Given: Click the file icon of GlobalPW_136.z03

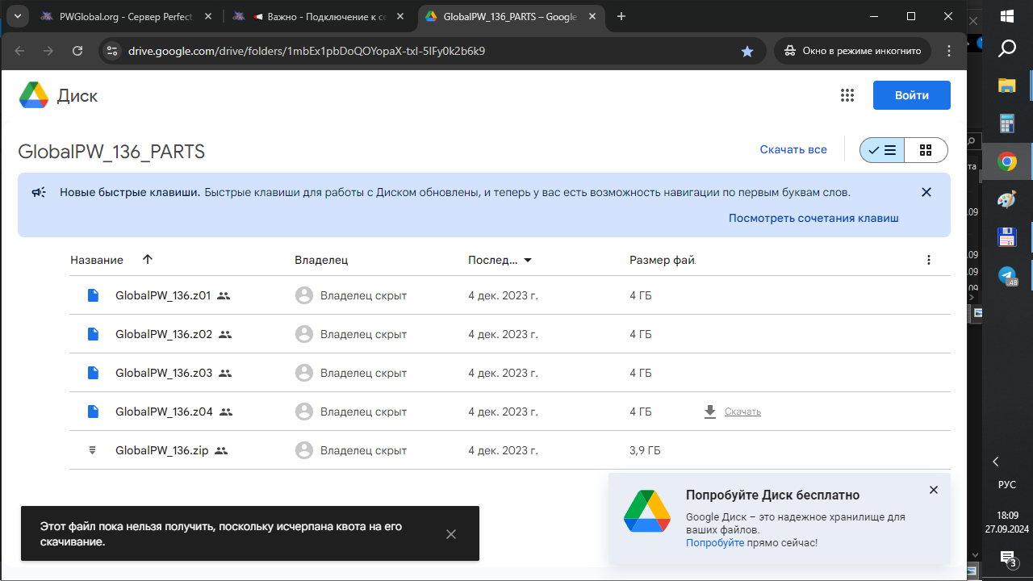Looking at the screenshot, I should 93,373.
